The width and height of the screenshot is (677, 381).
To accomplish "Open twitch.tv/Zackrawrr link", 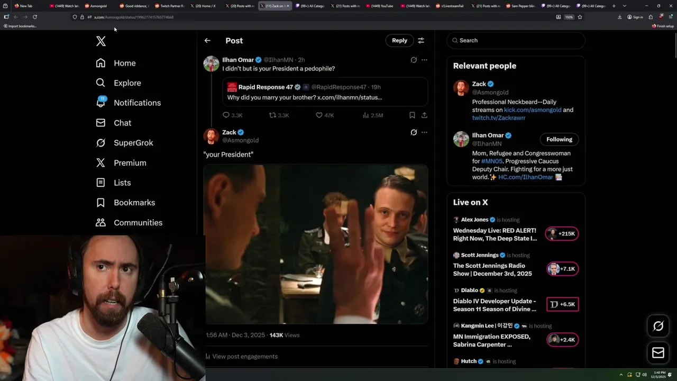I will pyautogui.click(x=499, y=118).
